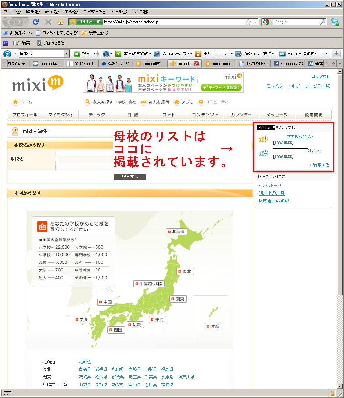Click the 友人を招待 link
Screen dimensions: 344x398
pyautogui.click(x=155, y=102)
